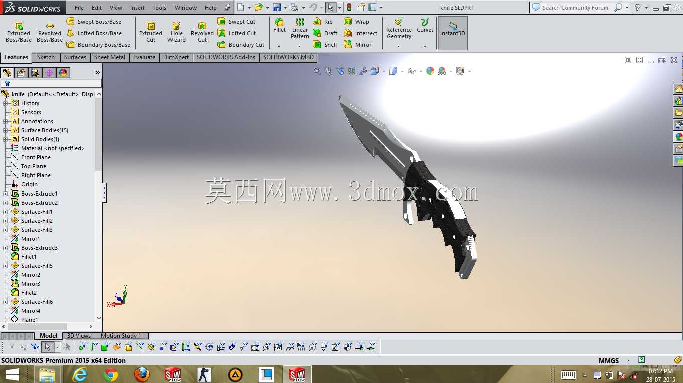
Task: Open the Edit Appearance color tool
Action: click(x=430, y=71)
